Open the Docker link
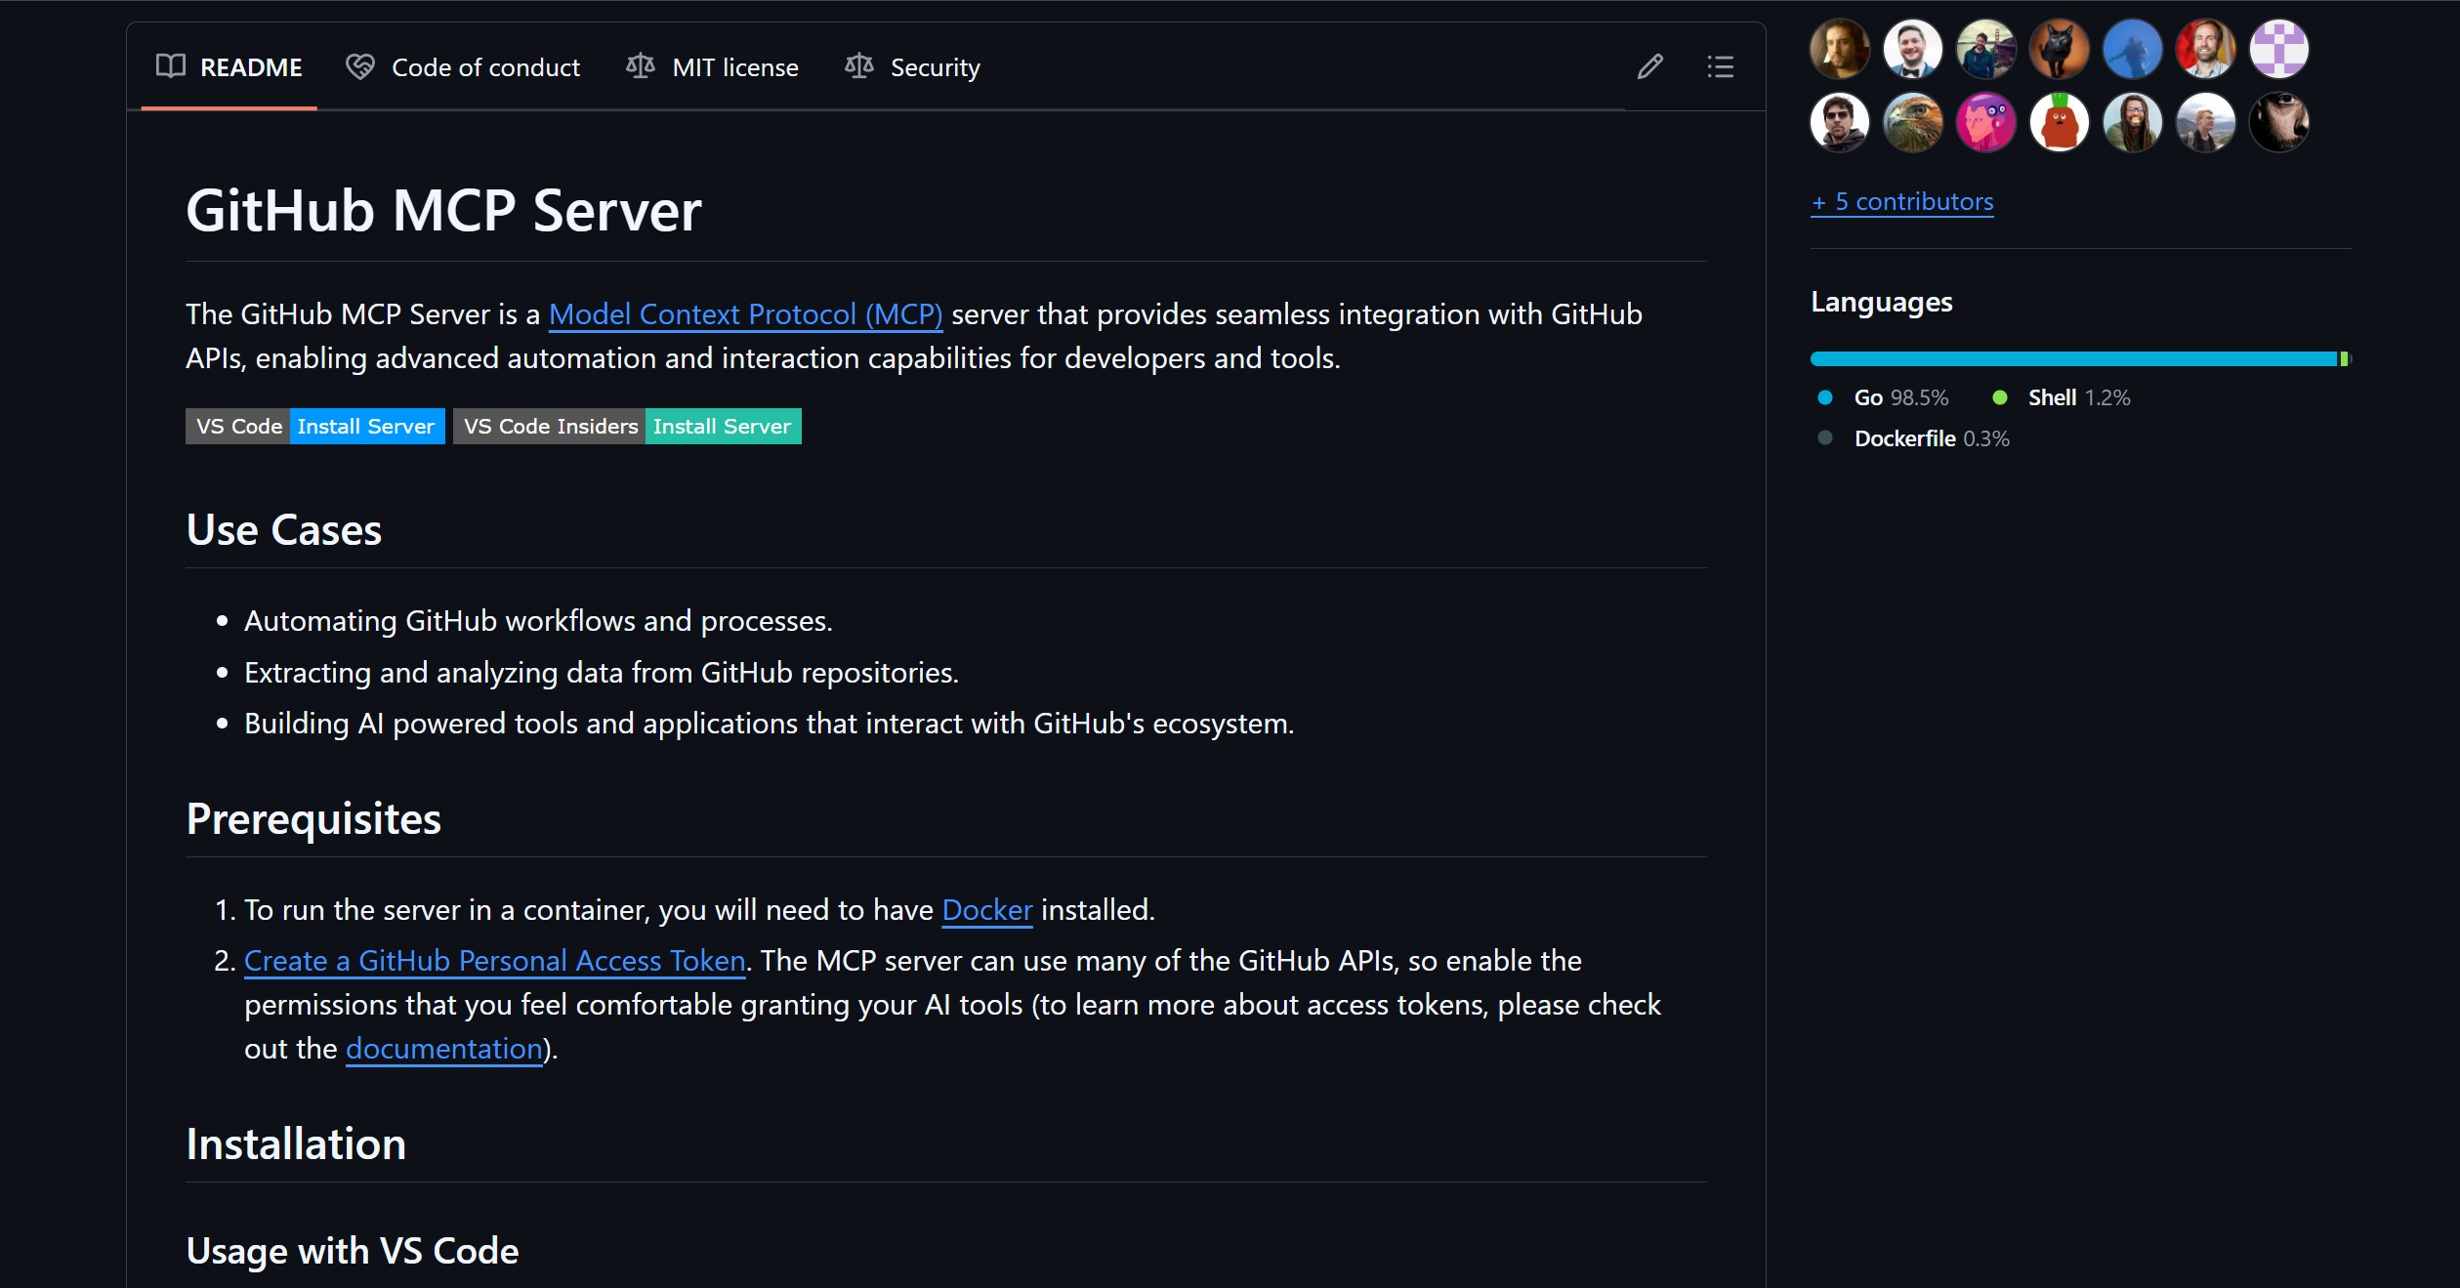This screenshot has height=1288, width=2460. pos(986,910)
